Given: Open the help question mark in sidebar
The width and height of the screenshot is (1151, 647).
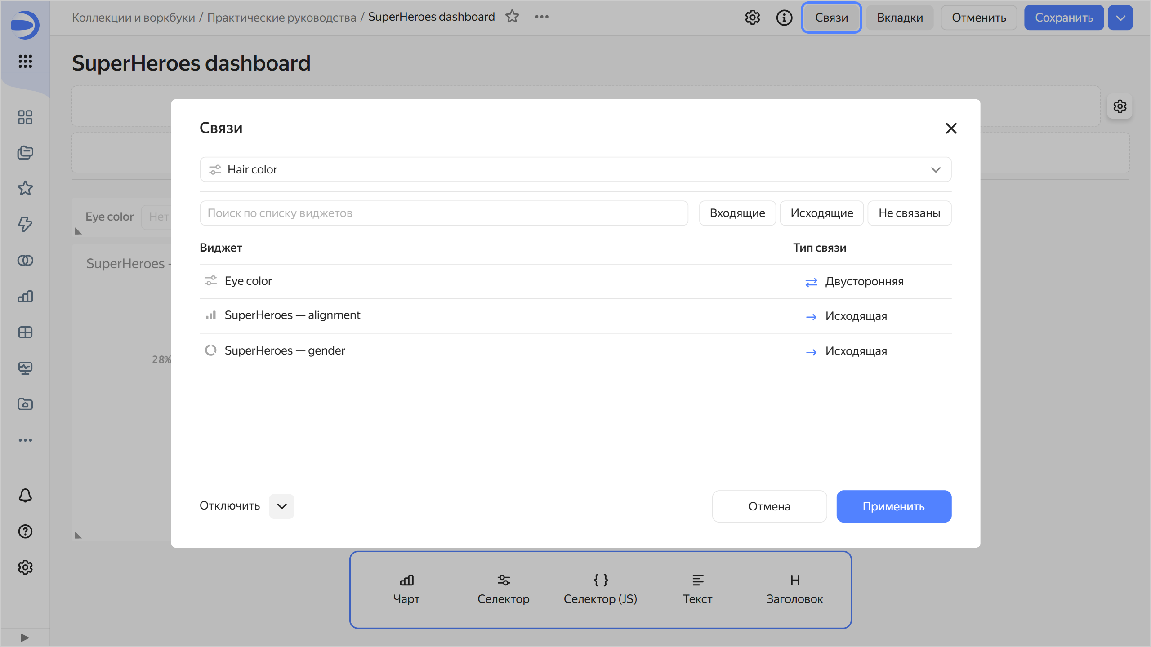Looking at the screenshot, I should (25, 532).
